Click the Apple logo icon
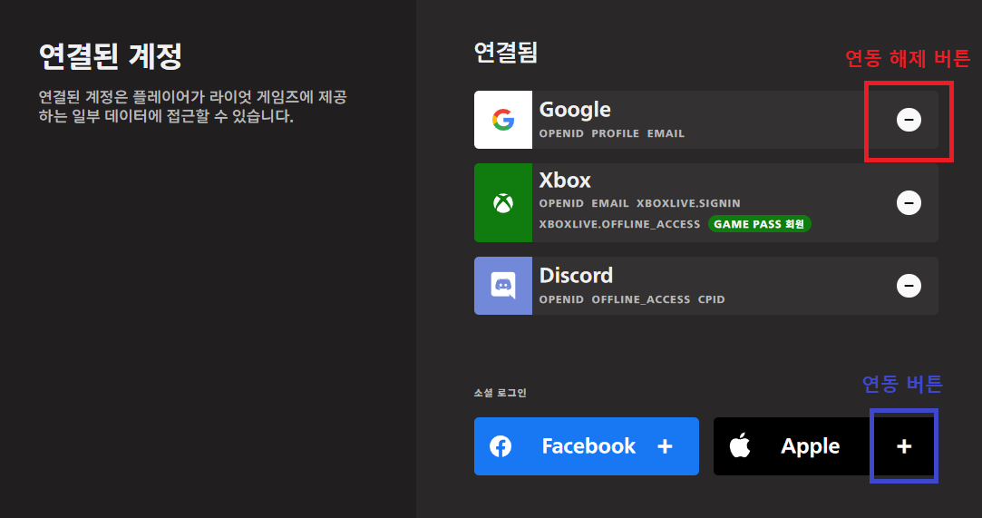This screenshot has width=982, height=518. click(x=740, y=445)
